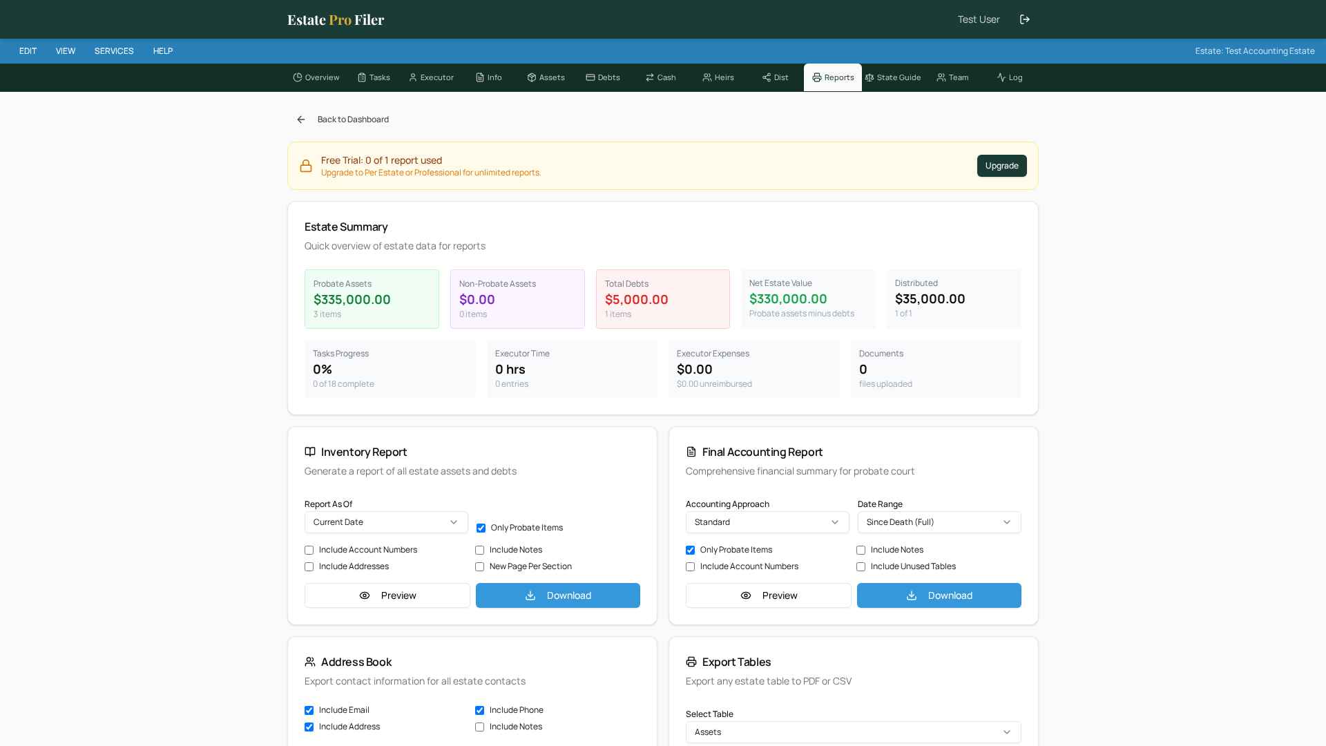Image resolution: width=1326 pixels, height=746 pixels.
Task: Download the Inventory Report
Action: tap(558, 595)
